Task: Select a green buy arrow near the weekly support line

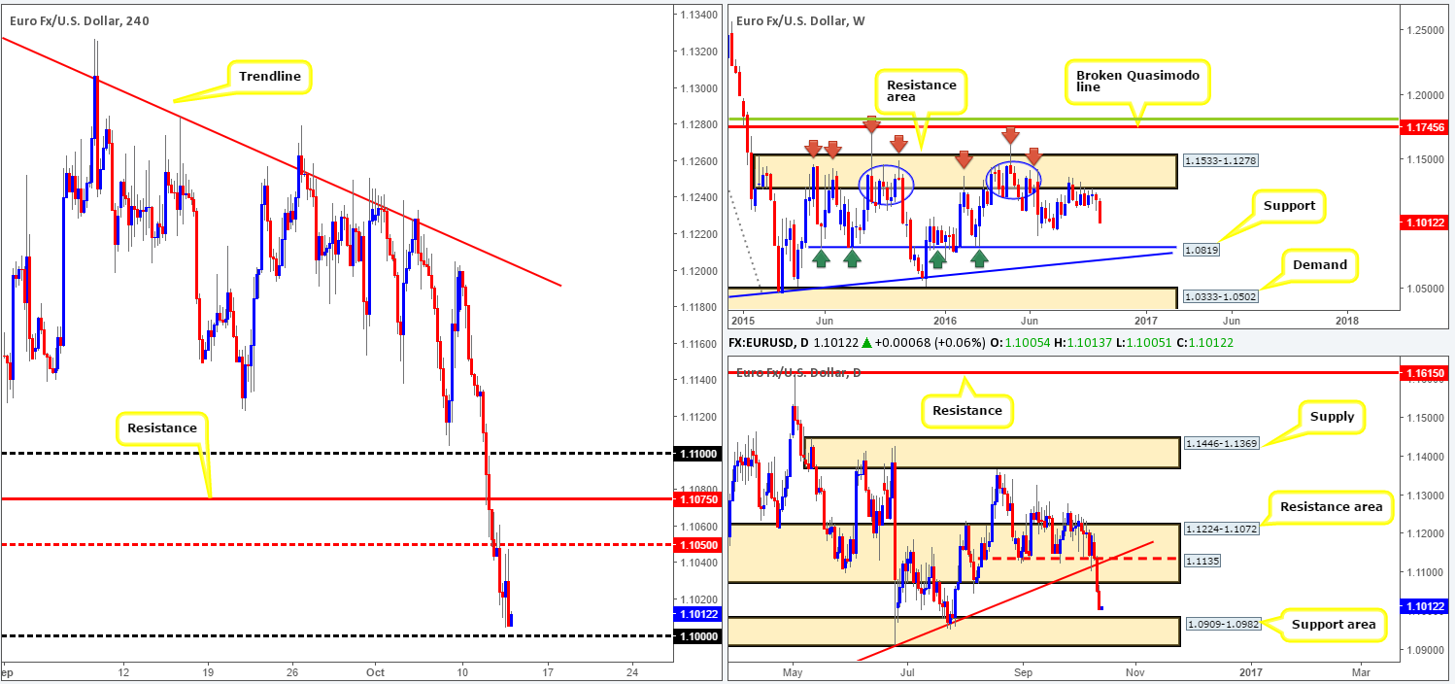Action: 823,256
